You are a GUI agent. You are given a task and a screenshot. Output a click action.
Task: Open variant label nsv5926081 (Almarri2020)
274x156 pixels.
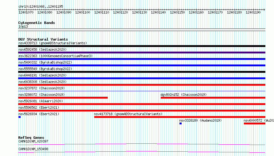click(x=41, y=101)
